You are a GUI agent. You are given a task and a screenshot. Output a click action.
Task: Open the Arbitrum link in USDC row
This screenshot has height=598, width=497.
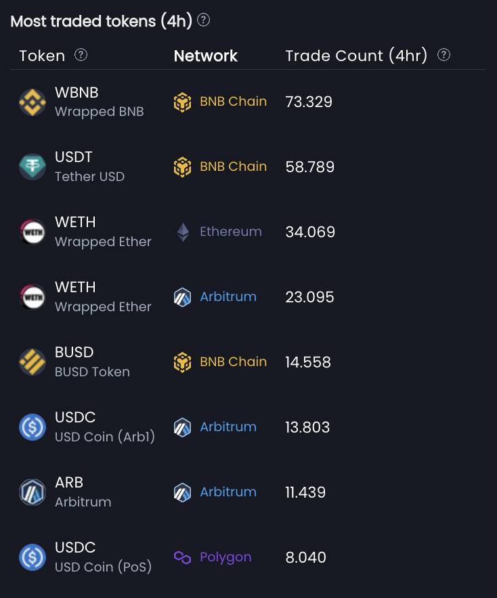(228, 426)
